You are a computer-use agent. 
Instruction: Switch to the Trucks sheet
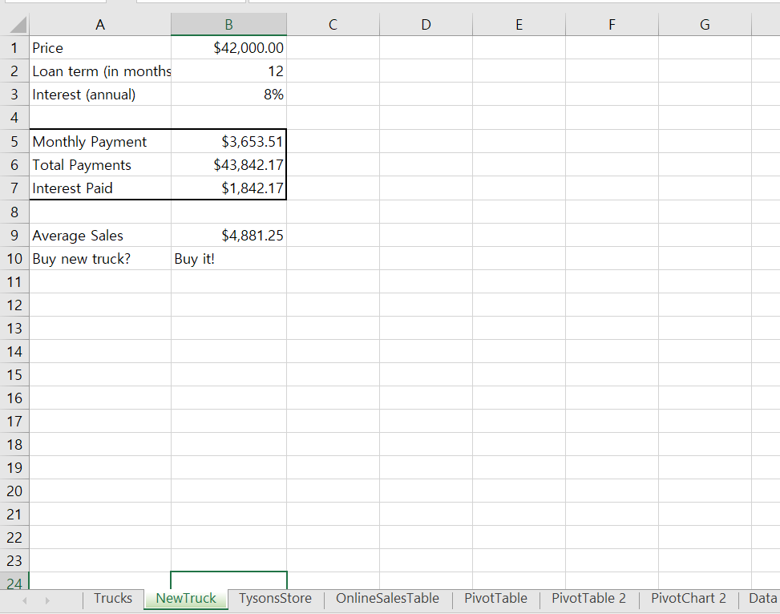112,598
